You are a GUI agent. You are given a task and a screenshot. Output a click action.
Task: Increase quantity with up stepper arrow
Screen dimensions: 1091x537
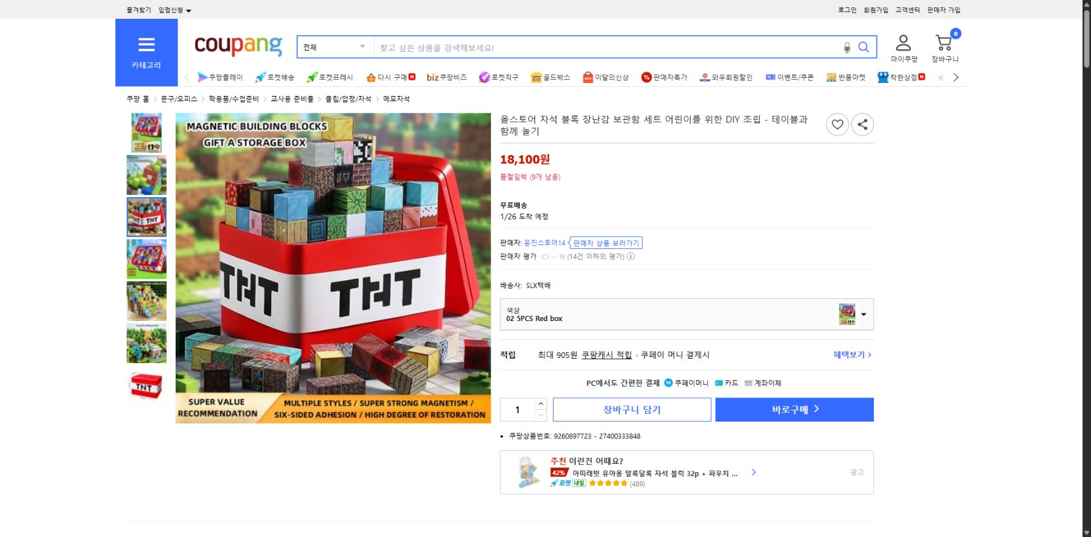pyautogui.click(x=541, y=403)
